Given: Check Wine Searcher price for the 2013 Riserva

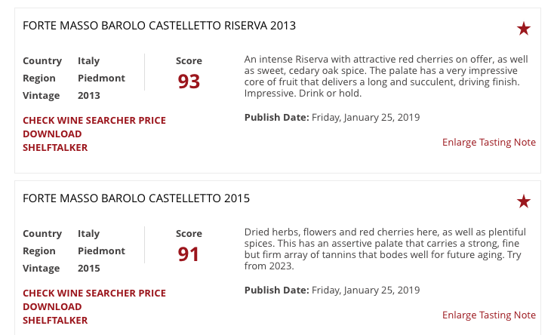Looking at the screenshot, I should (94, 121).
